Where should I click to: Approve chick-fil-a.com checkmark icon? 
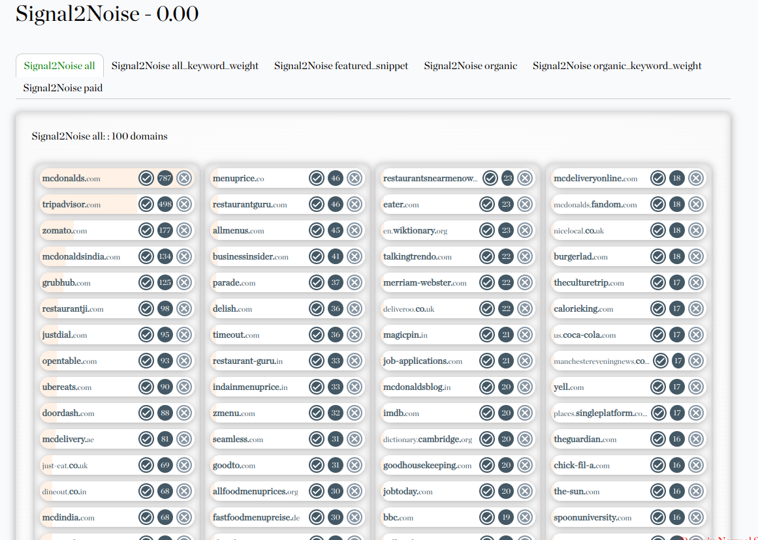(x=658, y=465)
